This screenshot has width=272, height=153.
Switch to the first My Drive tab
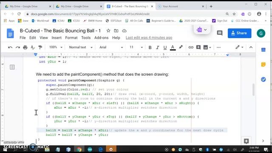tap(28, 6)
